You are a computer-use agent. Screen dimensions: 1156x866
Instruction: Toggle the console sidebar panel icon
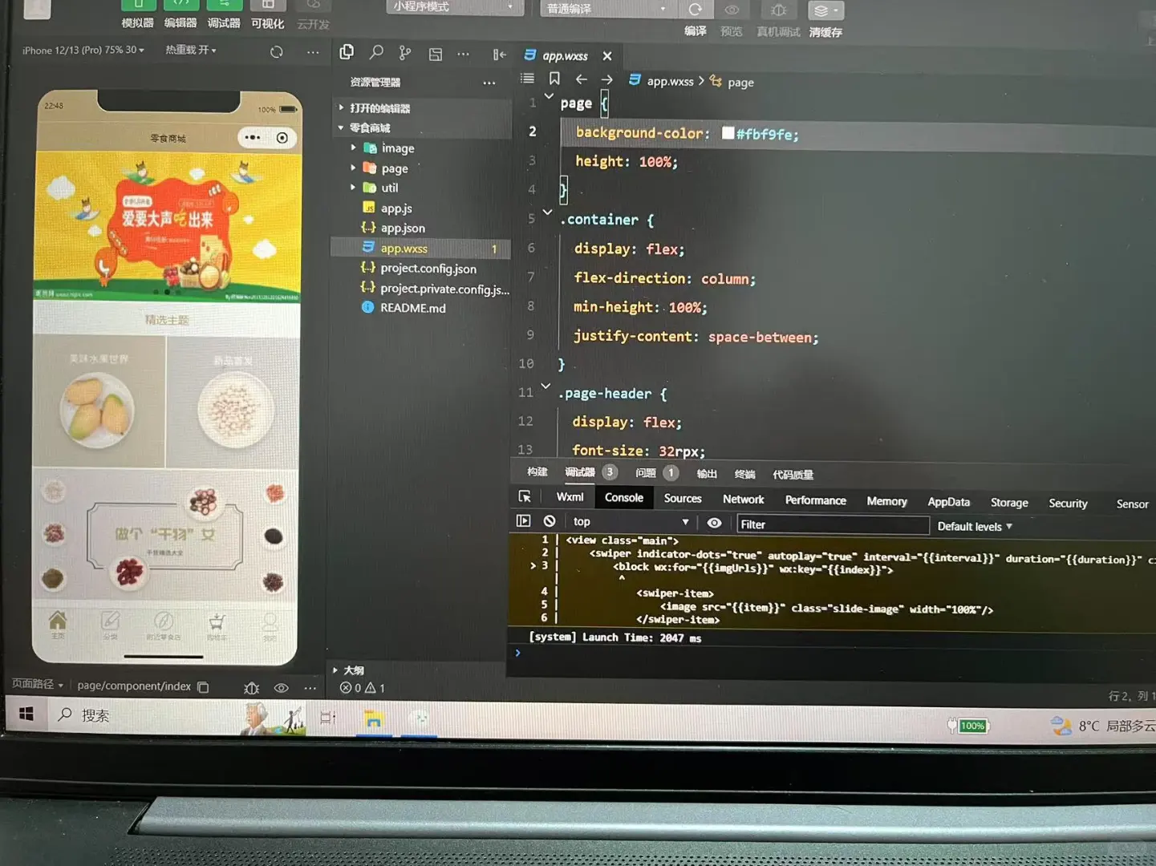524,521
